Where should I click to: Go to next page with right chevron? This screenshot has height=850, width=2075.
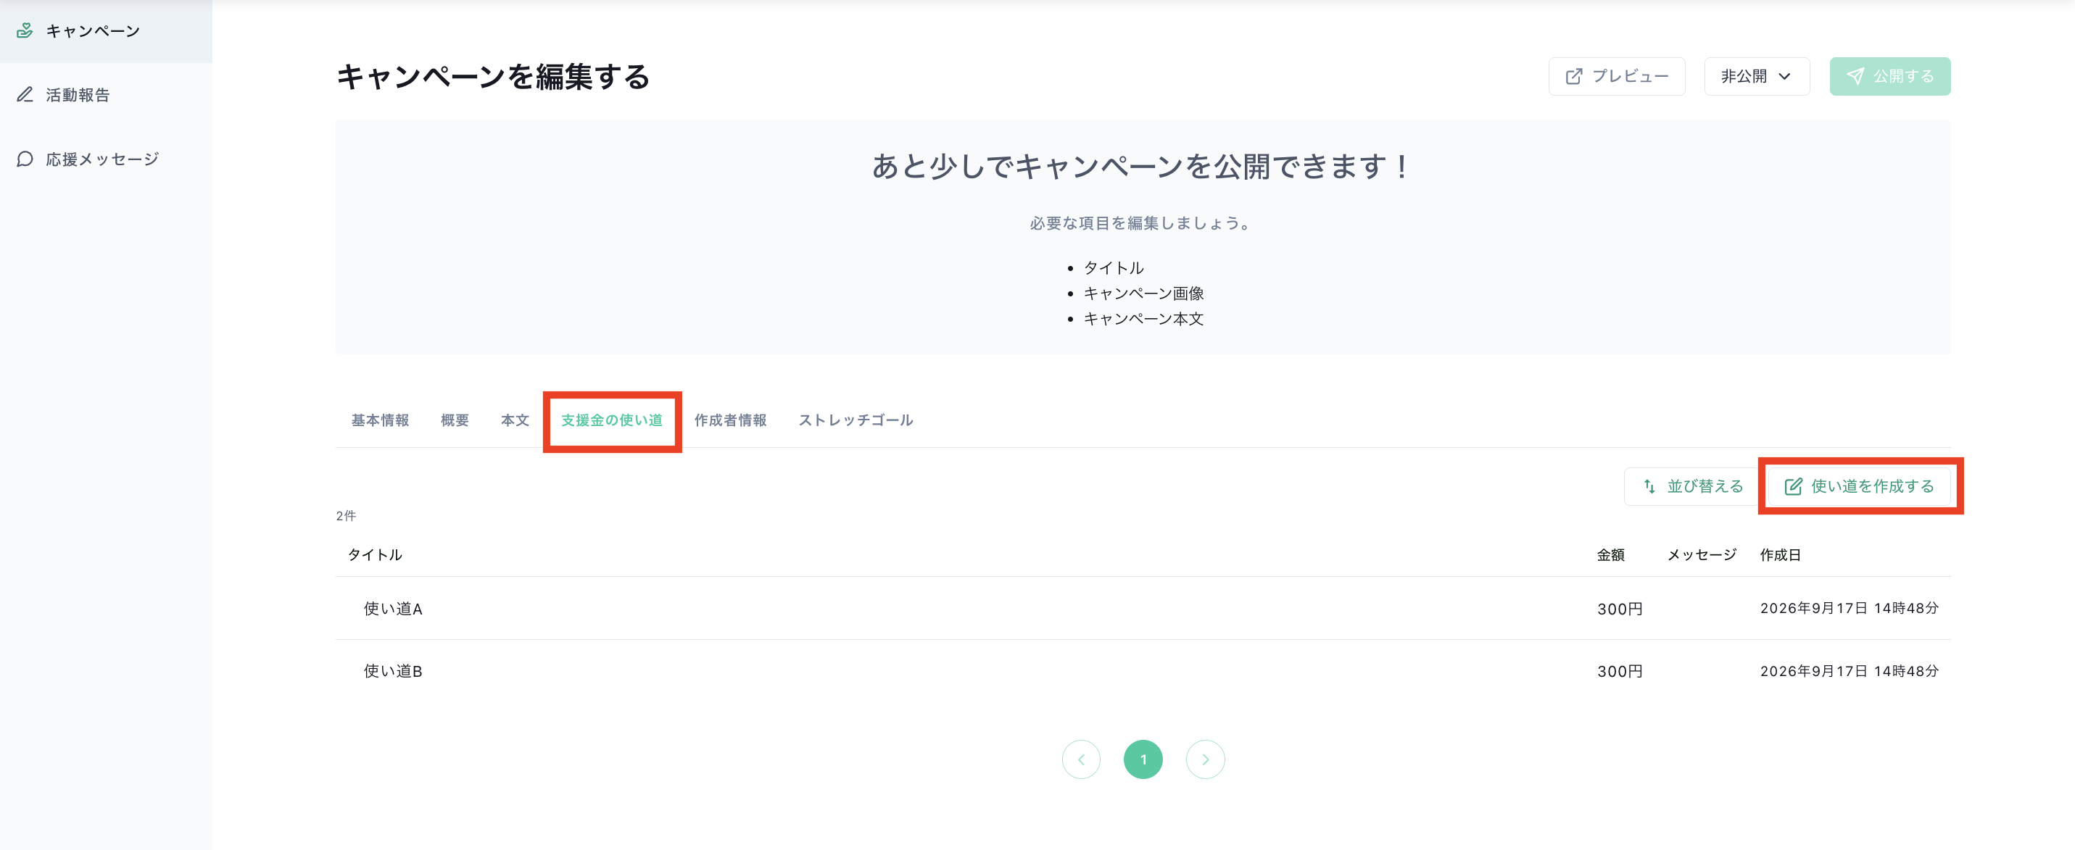[1205, 759]
